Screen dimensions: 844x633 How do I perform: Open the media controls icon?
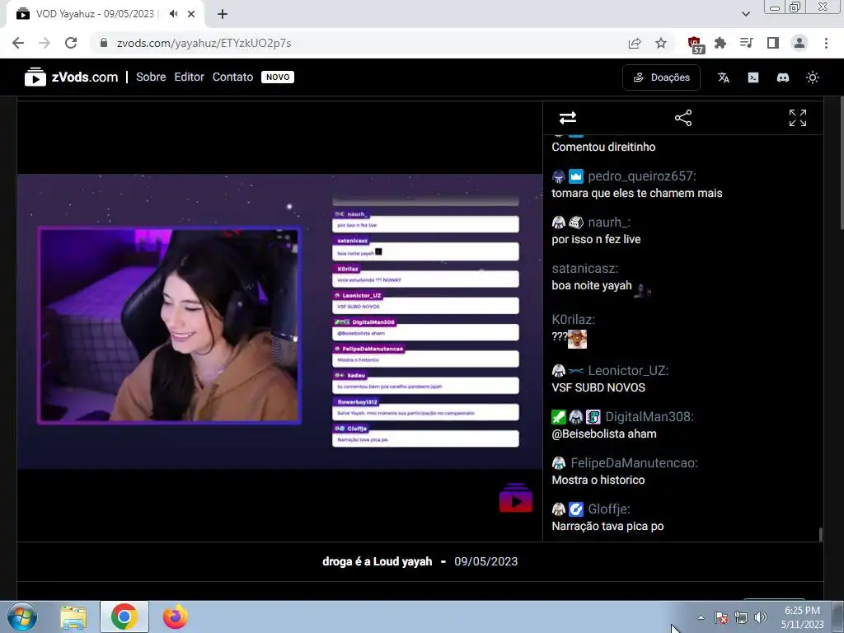(x=746, y=43)
